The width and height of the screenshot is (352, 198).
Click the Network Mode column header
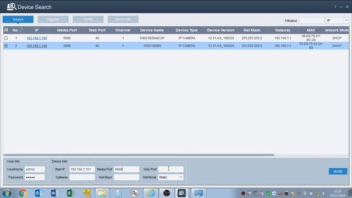(337, 30)
